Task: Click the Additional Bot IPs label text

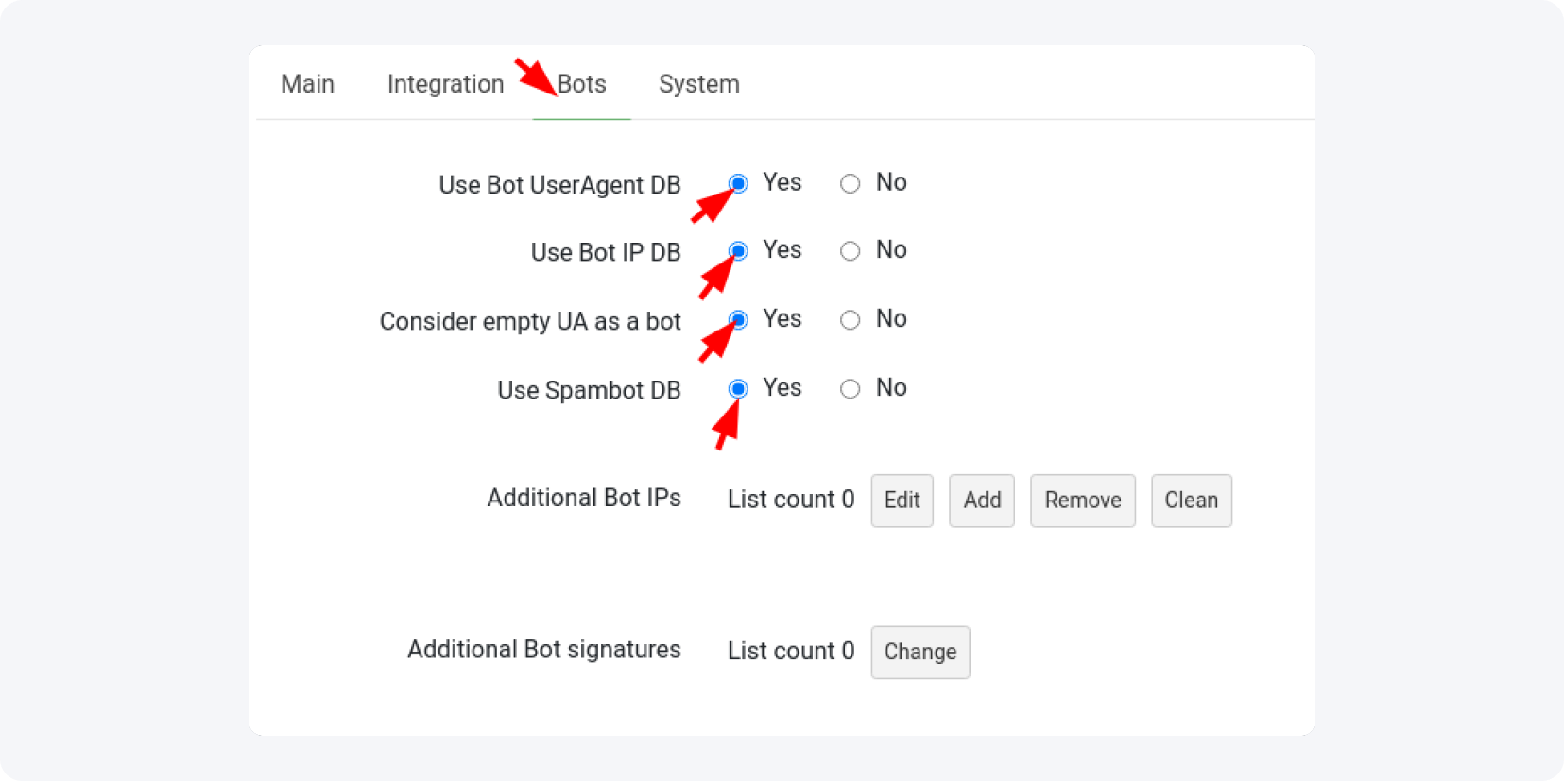Action: 583,498
